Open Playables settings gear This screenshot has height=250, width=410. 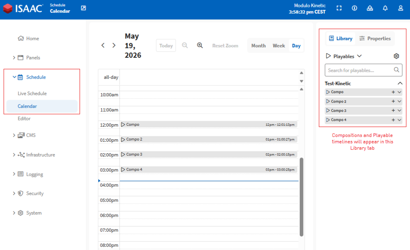pos(396,56)
